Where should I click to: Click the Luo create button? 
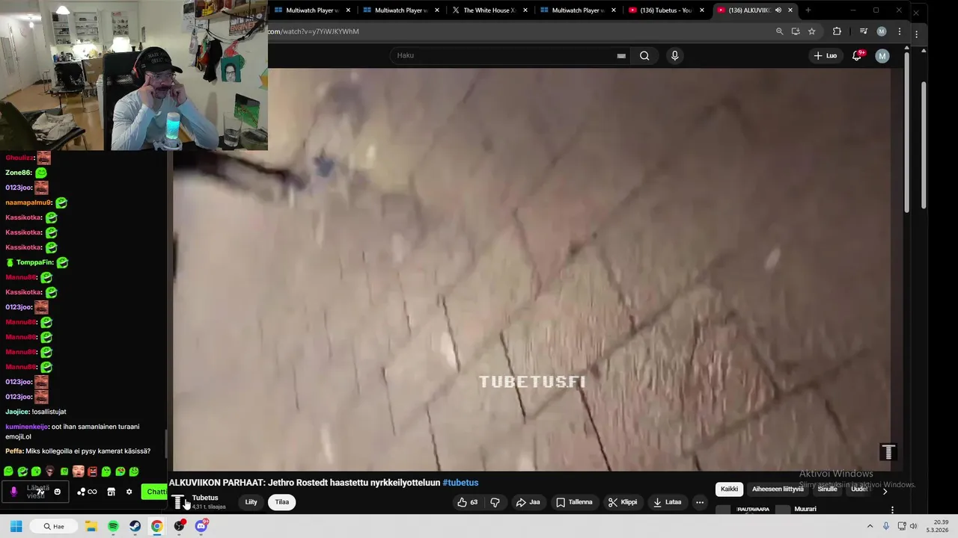click(826, 55)
